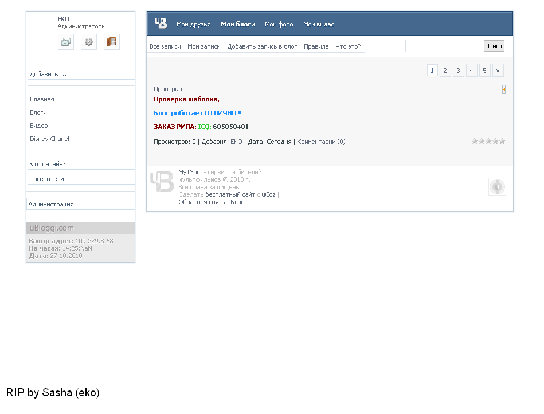The width and height of the screenshot is (544, 414).
Task: Open private messages envelope icon
Action: pyautogui.click(x=66, y=42)
